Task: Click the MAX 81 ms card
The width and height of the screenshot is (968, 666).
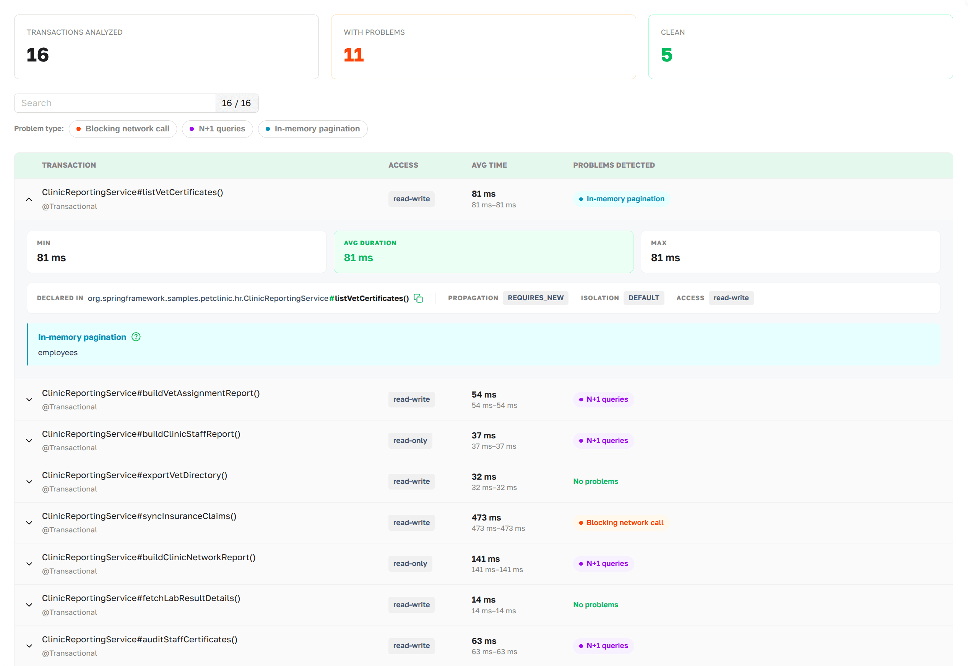Action: pyautogui.click(x=790, y=252)
